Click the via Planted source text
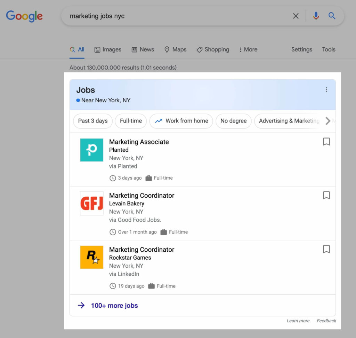356x338 pixels. tap(123, 166)
